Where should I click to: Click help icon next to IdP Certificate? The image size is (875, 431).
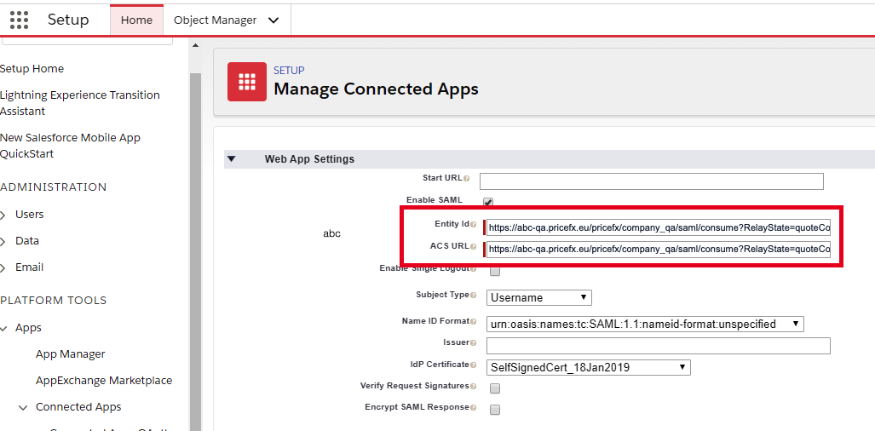(x=474, y=365)
